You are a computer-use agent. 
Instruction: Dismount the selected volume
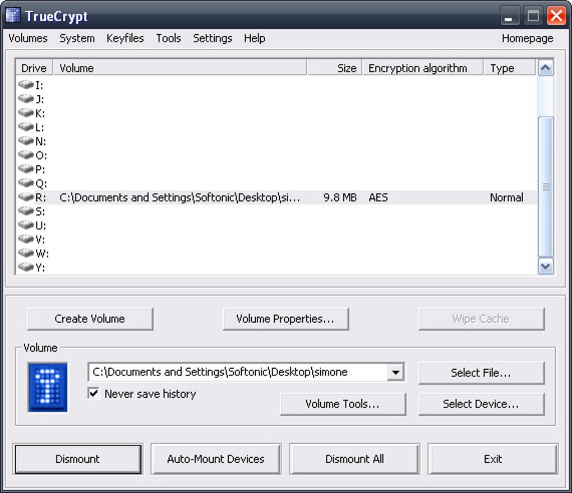(x=78, y=459)
